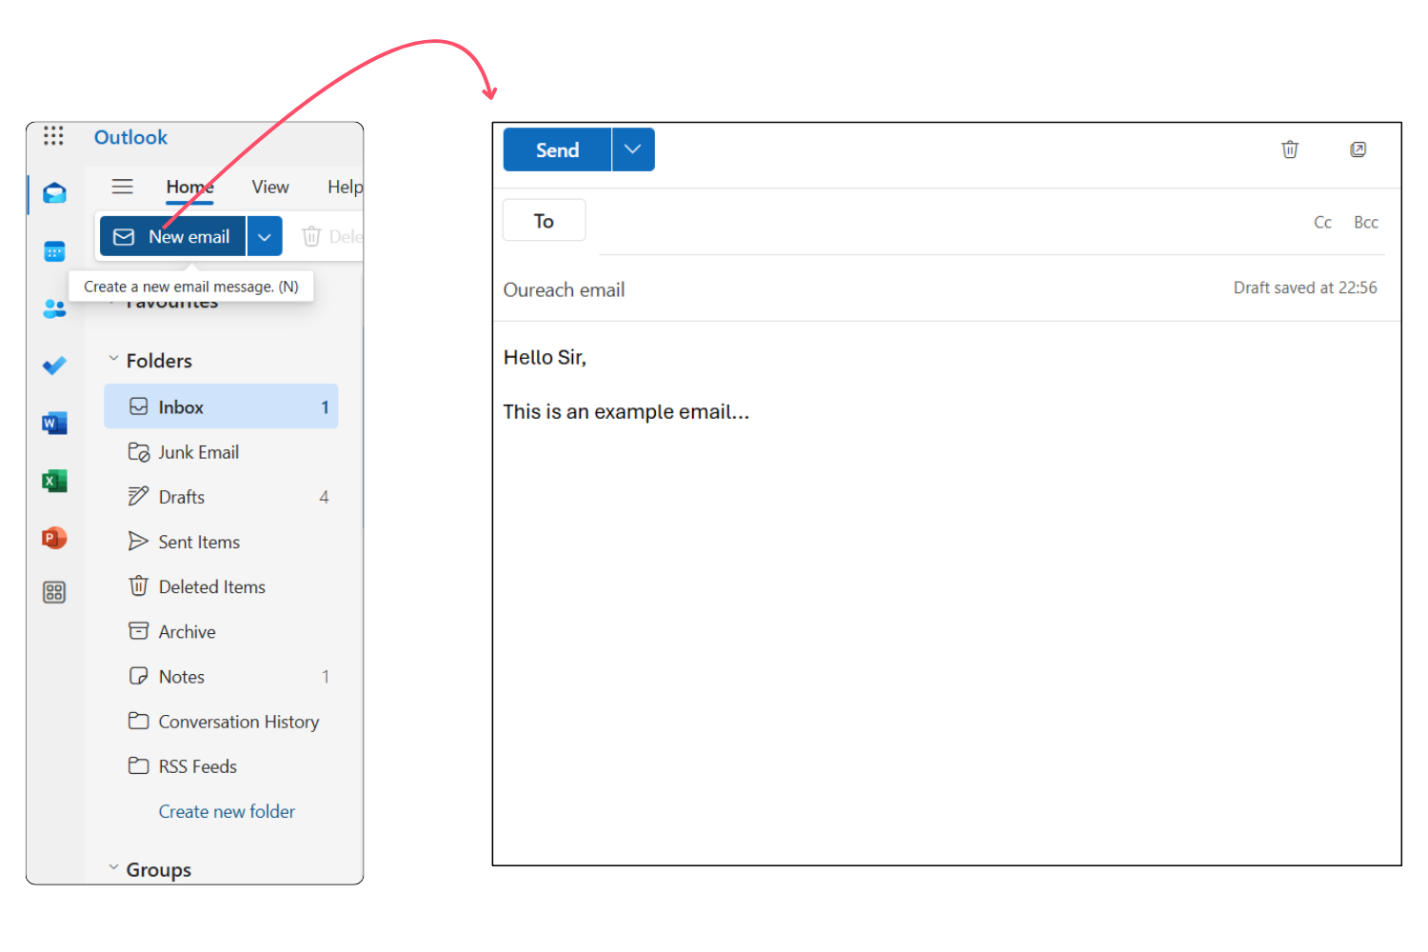Click the Create new folder link

227,811
